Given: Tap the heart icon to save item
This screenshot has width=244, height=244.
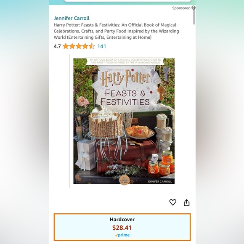Looking at the screenshot, I should tap(173, 202).
